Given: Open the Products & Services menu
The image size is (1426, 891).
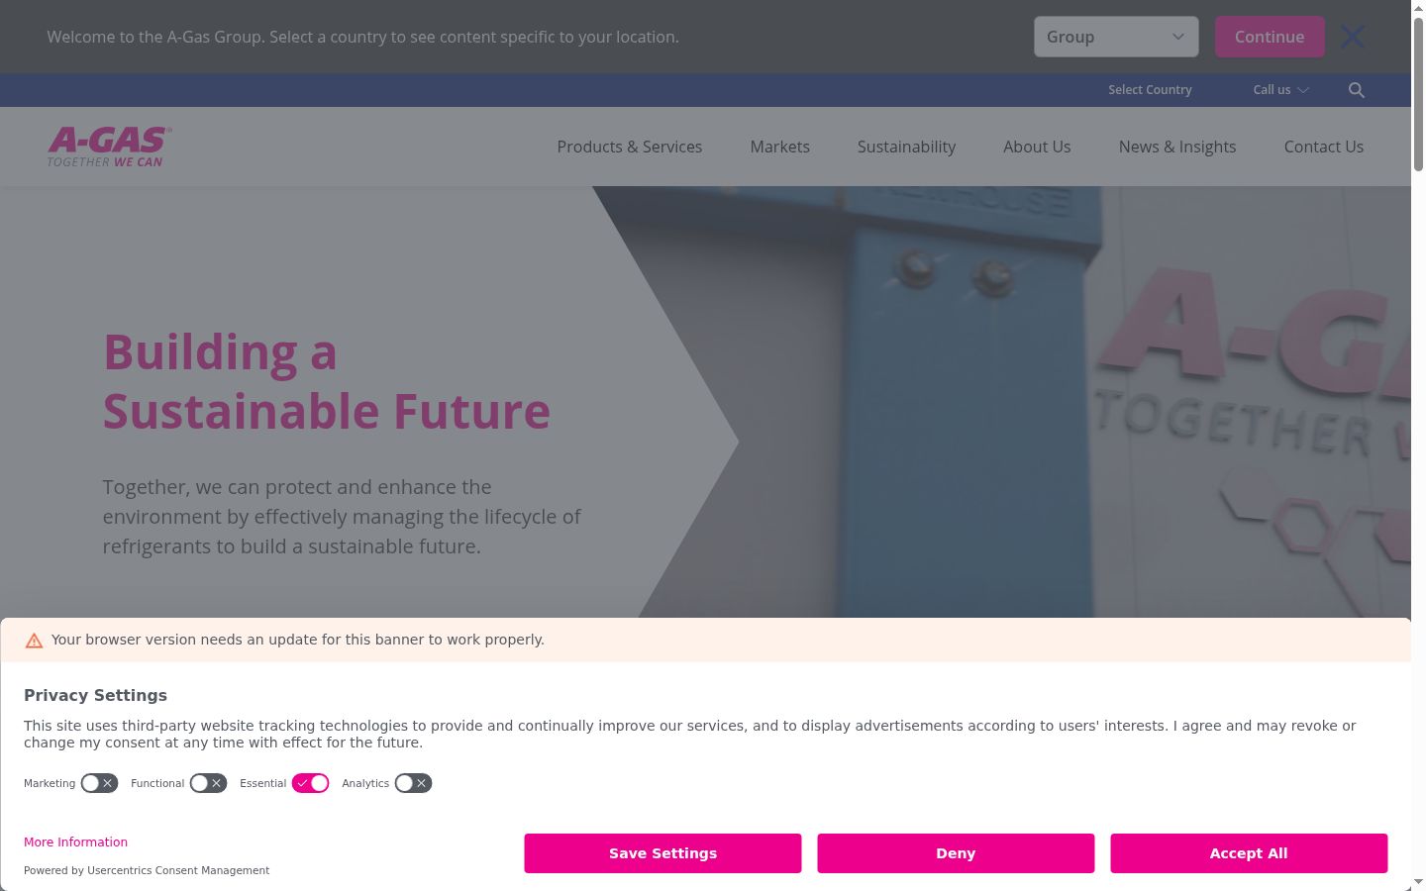Looking at the screenshot, I should click(630, 147).
